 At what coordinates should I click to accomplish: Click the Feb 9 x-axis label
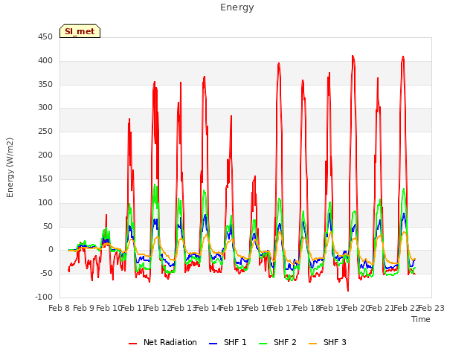point(84,309)
